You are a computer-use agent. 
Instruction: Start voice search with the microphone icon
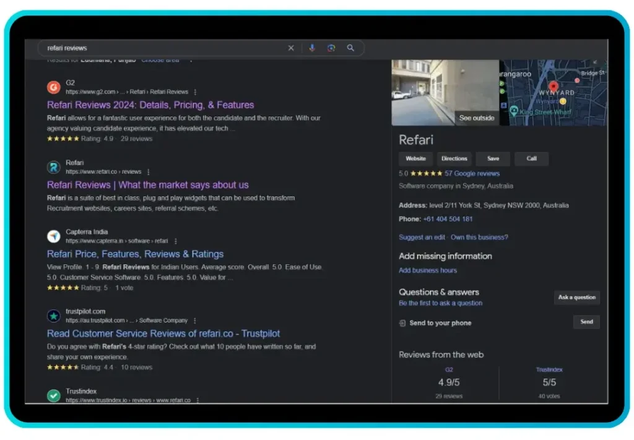click(x=312, y=48)
